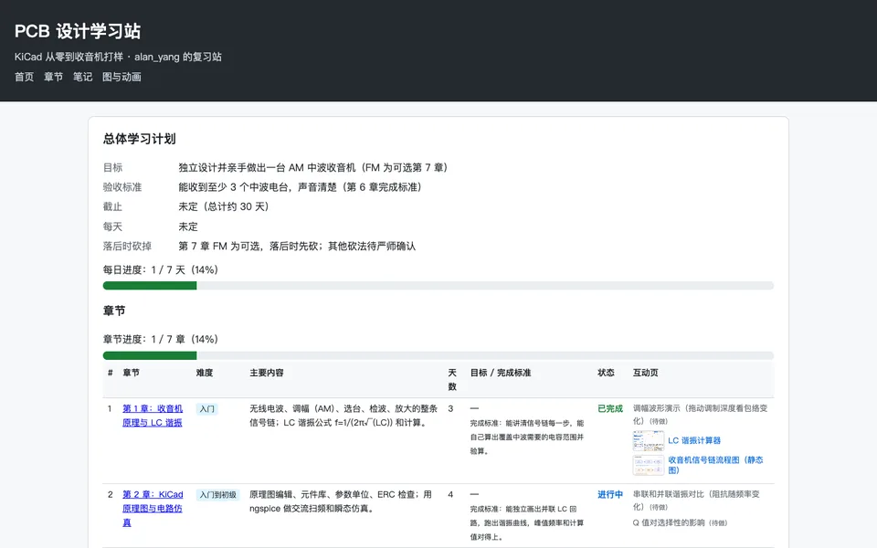Click the 每日进度 progress bar
The width and height of the screenshot is (877, 548).
pos(438,286)
